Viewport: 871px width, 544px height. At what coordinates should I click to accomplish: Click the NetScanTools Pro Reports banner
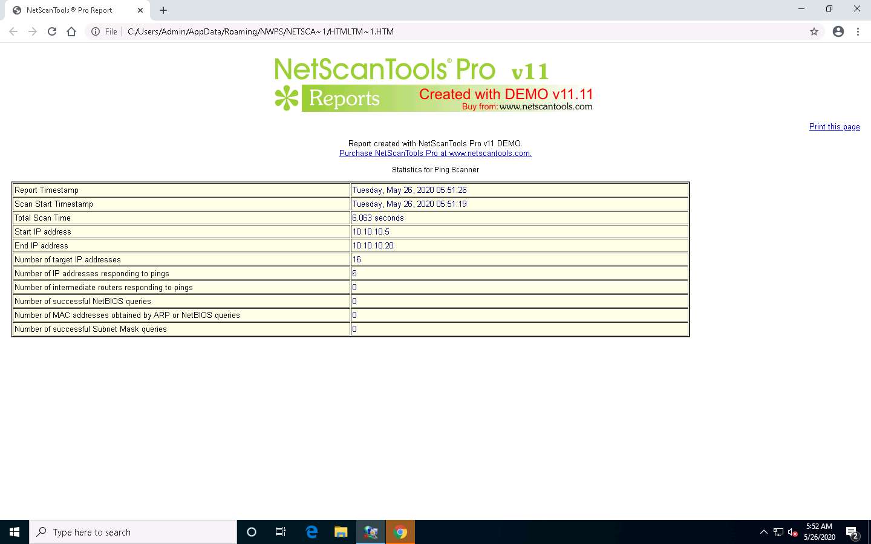[433, 84]
